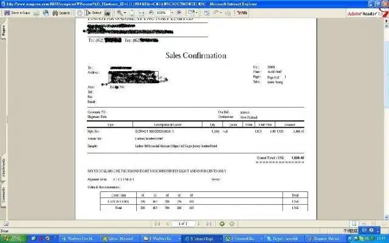Go to first page button
Image resolution: width=389 pixels, height=243 pixels.
(x=157, y=224)
